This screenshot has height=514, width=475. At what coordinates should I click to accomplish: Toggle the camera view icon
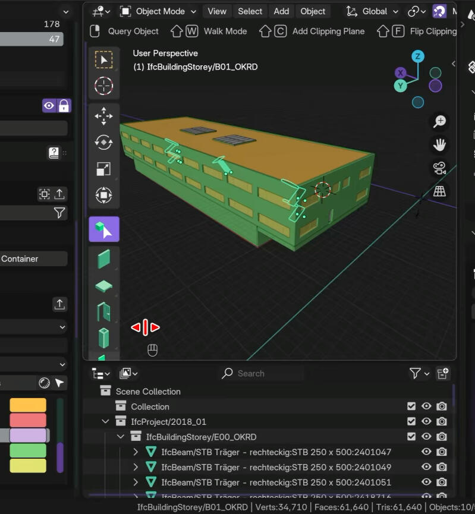click(439, 168)
